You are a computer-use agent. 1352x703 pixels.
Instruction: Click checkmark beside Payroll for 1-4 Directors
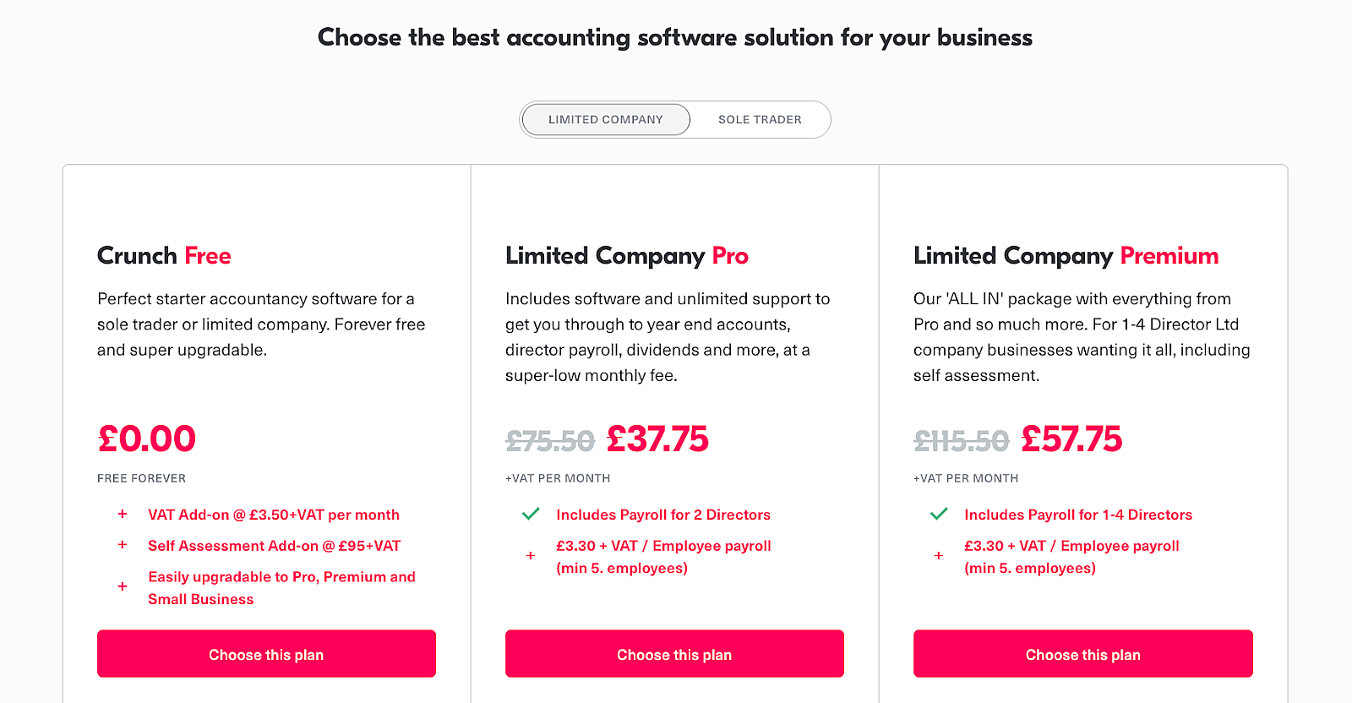[939, 514]
